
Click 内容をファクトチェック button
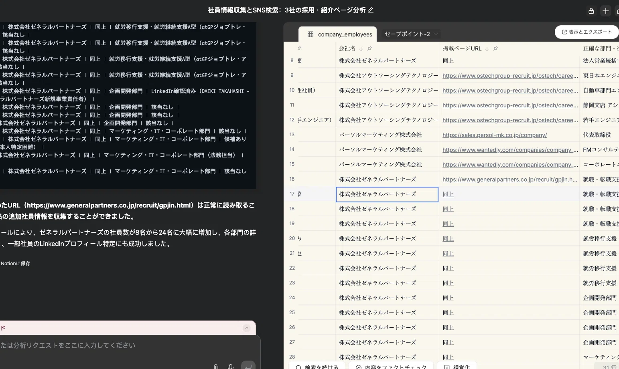coord(391,367)
